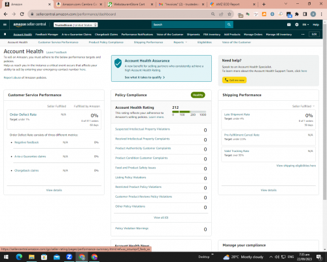Open Feedback Manager in favorites bar
The width and height of the screenshot is (327, 262).
[x=46, y=34]
